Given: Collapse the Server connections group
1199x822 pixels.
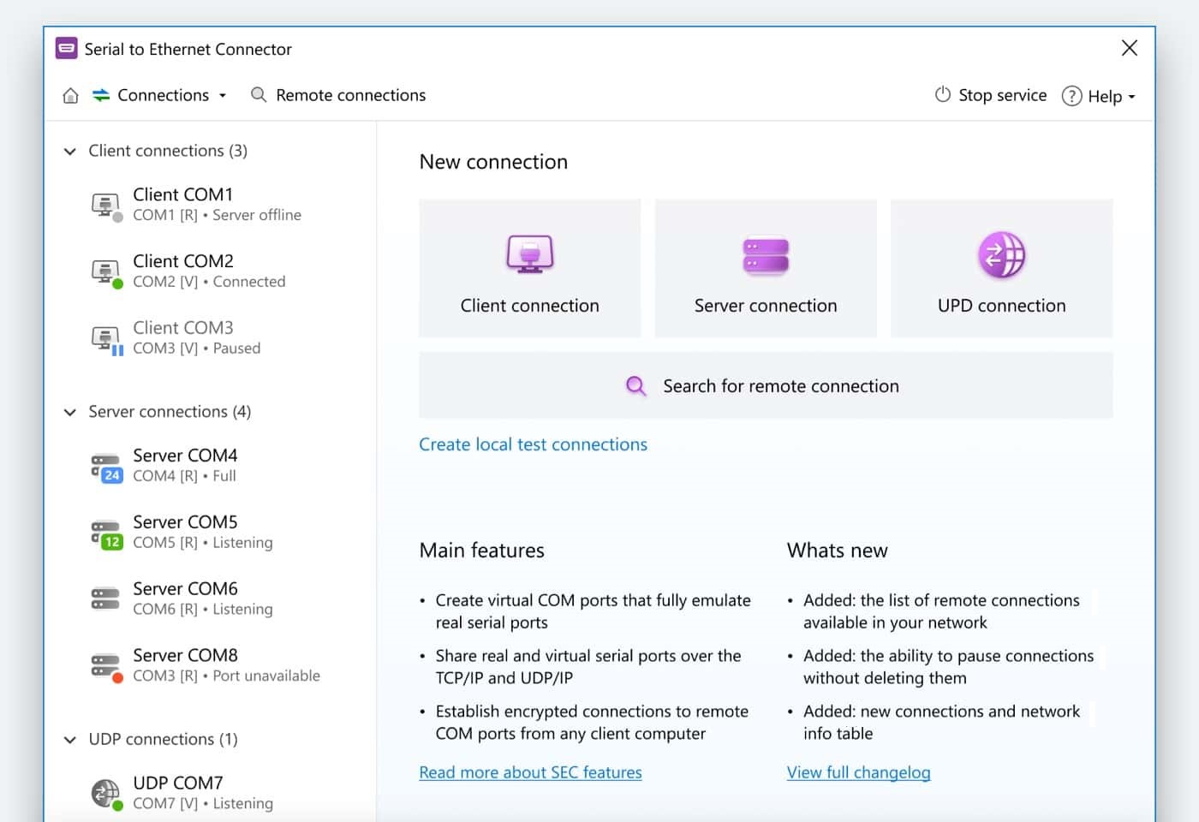Looking at the screenshot, I should pos(70,413).
